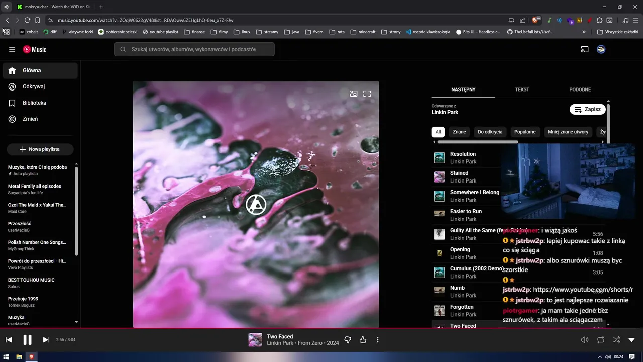Save the queue with the Zapisz button

(588, 109)
